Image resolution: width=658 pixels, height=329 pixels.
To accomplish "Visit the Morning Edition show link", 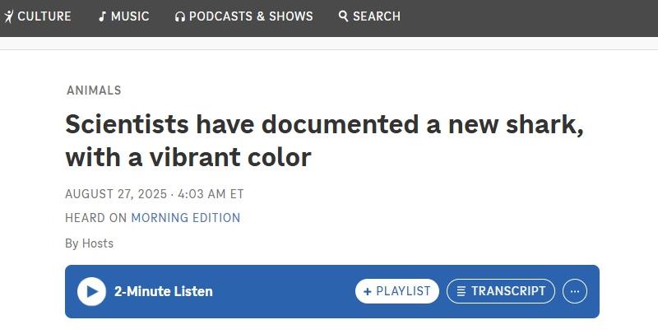I will tap(186, 218).
